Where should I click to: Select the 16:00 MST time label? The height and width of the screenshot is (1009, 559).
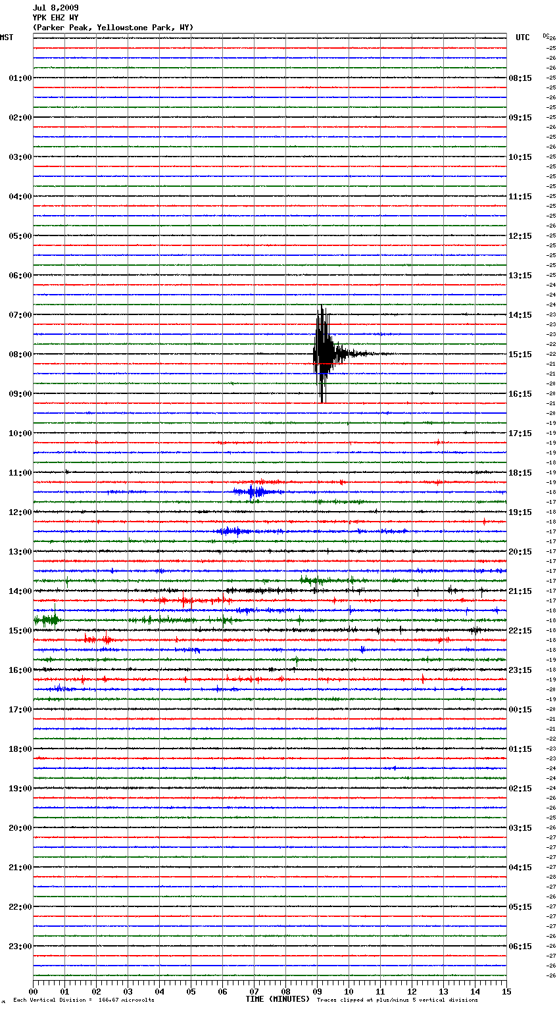[20, 670]
